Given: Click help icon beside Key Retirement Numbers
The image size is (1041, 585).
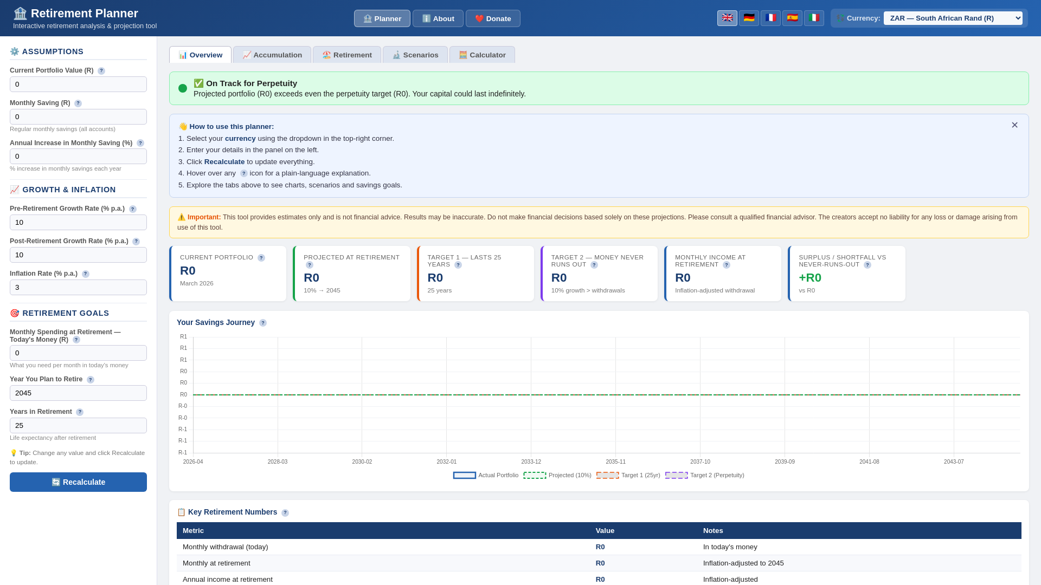Looking at the screenshot, I should pos(285,513).
